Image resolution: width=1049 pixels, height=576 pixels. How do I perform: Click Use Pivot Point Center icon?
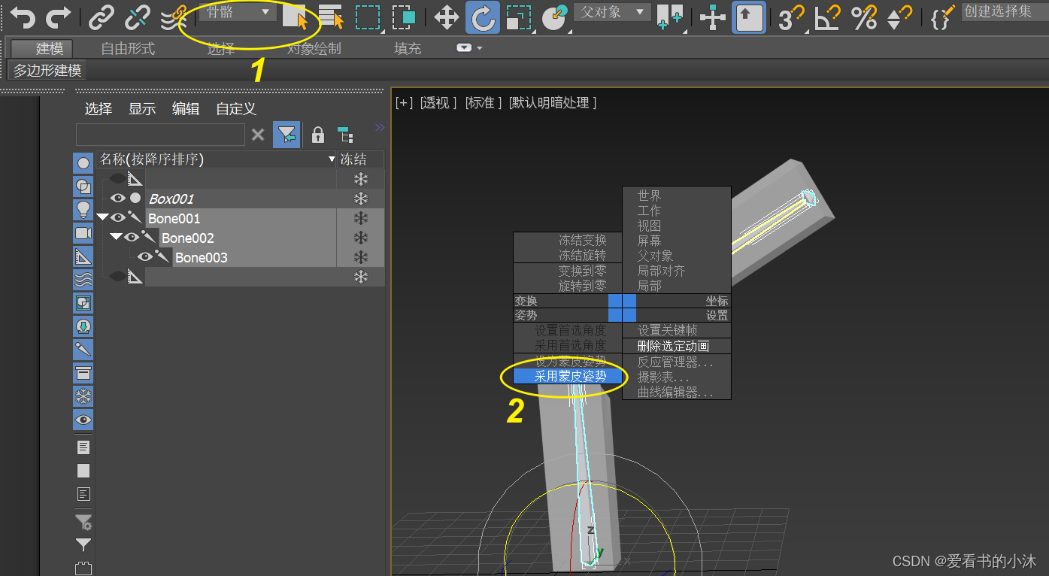click(670, 17)
